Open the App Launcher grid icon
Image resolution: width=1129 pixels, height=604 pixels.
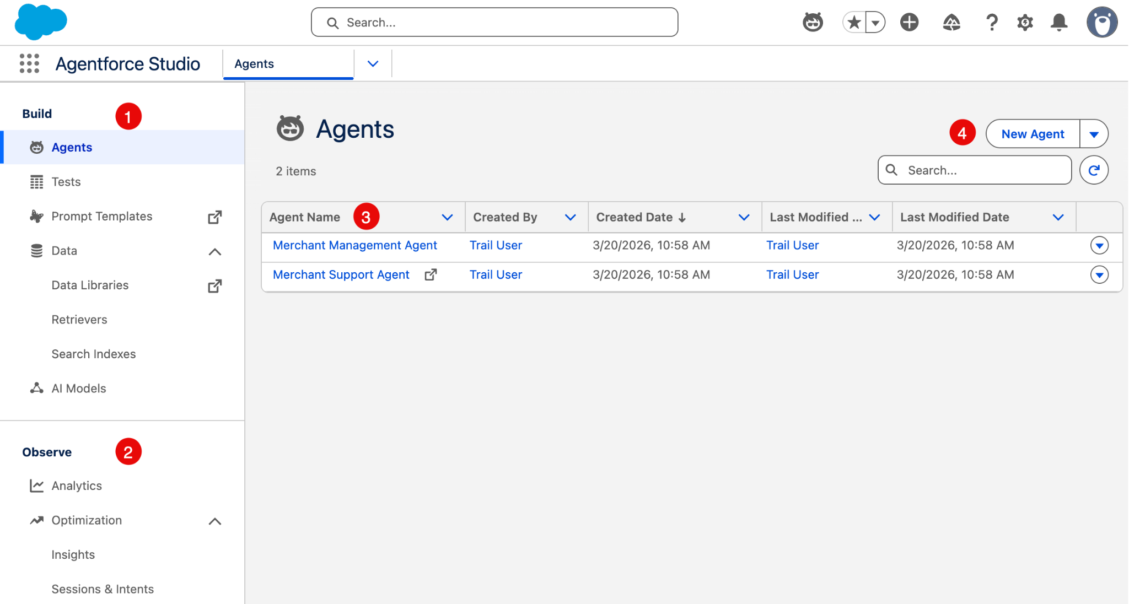tap(29, 63)
